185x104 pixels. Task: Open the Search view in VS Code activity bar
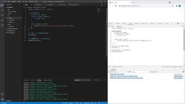point(2,10)
